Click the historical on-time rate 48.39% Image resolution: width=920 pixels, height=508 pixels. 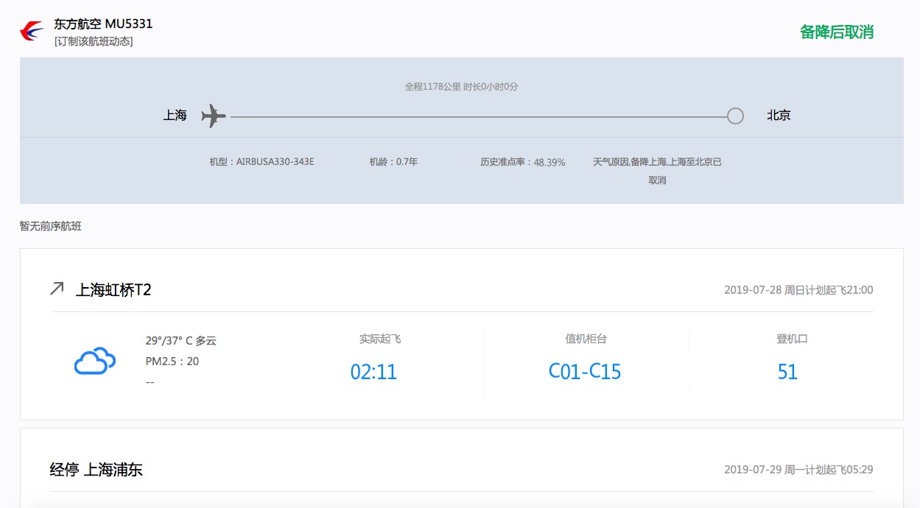click(x=549, y=162)
